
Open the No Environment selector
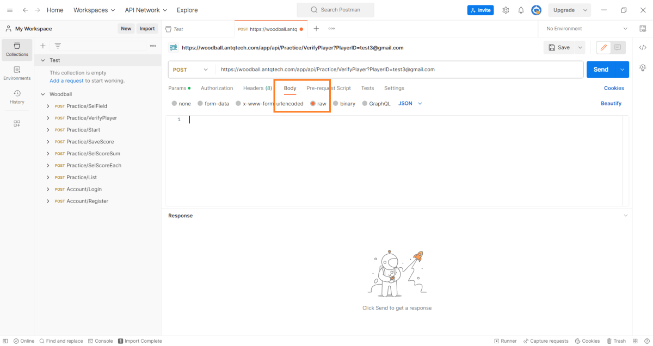(587, 29)
